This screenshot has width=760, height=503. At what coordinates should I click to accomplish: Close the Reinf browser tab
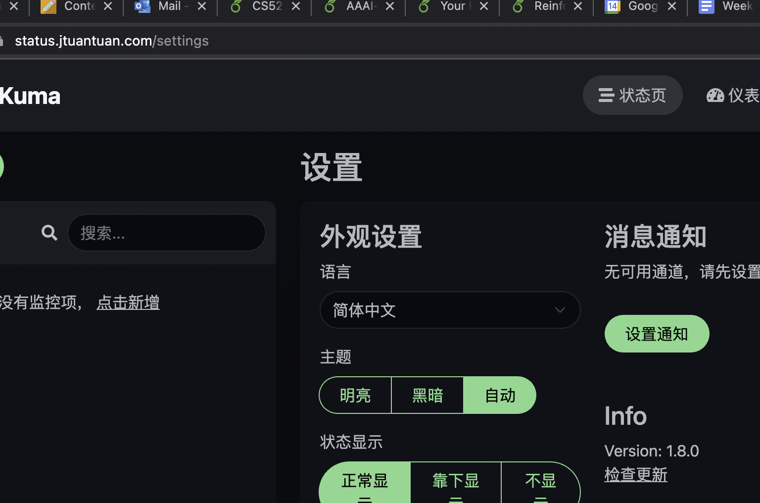578,6
